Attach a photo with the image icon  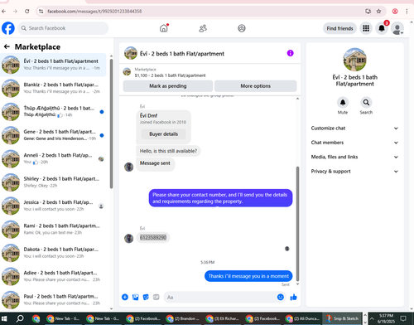click(x=136, y=297)
